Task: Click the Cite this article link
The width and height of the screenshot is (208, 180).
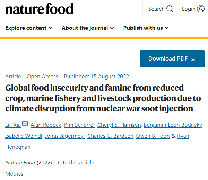Action: point(76,162)
